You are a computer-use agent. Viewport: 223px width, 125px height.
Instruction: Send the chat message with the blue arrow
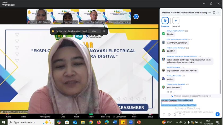pos(217,114)
